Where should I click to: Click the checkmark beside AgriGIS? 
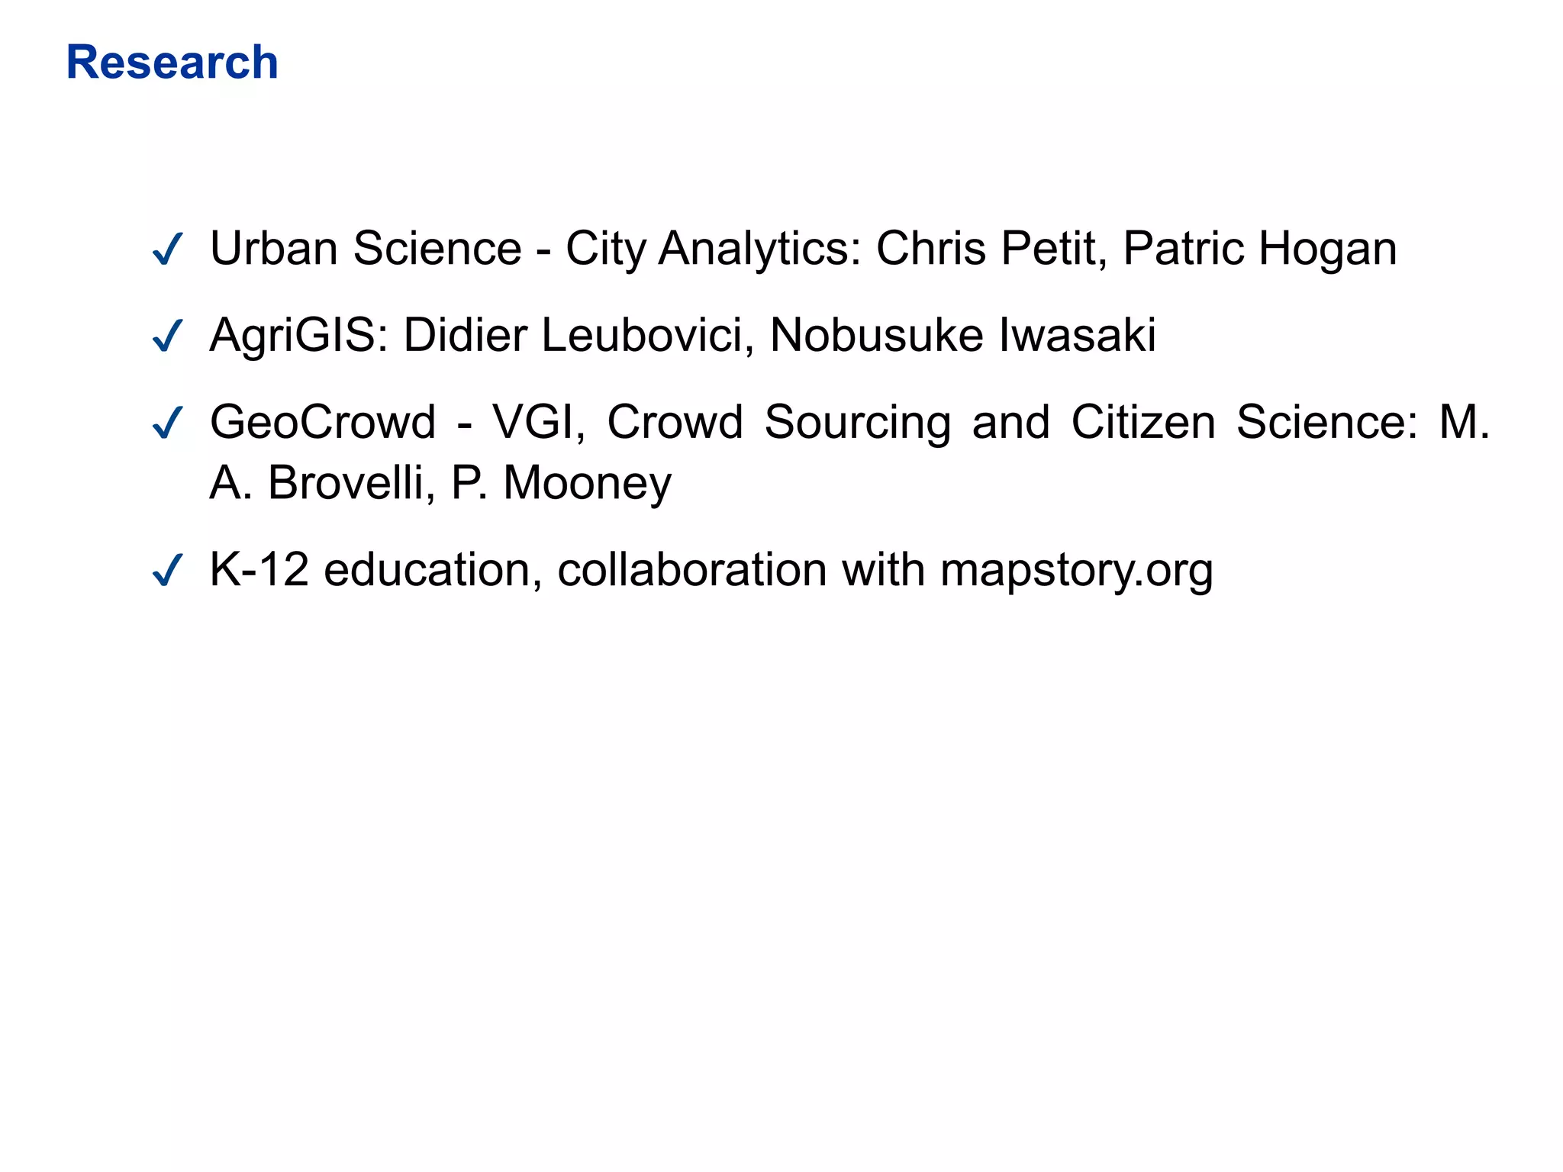pos(167,336)
